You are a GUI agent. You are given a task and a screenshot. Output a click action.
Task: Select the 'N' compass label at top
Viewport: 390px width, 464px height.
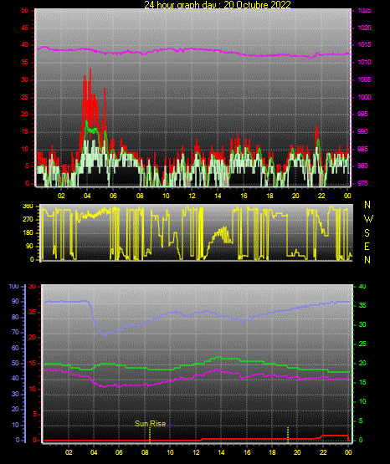pyautogui.click(x=367, y=205)
